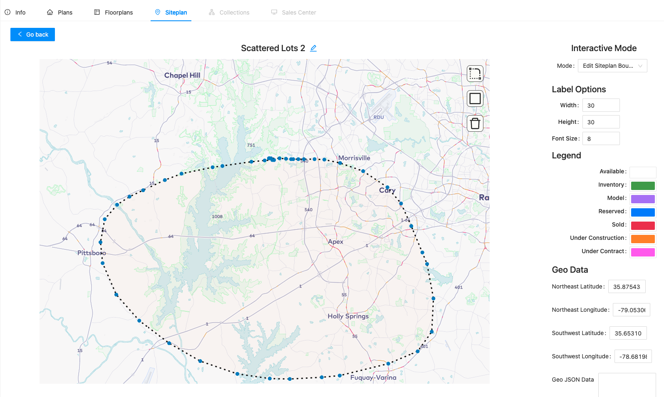Select the Northeast Longitude field
664x397 pixels.
(631, 310)
